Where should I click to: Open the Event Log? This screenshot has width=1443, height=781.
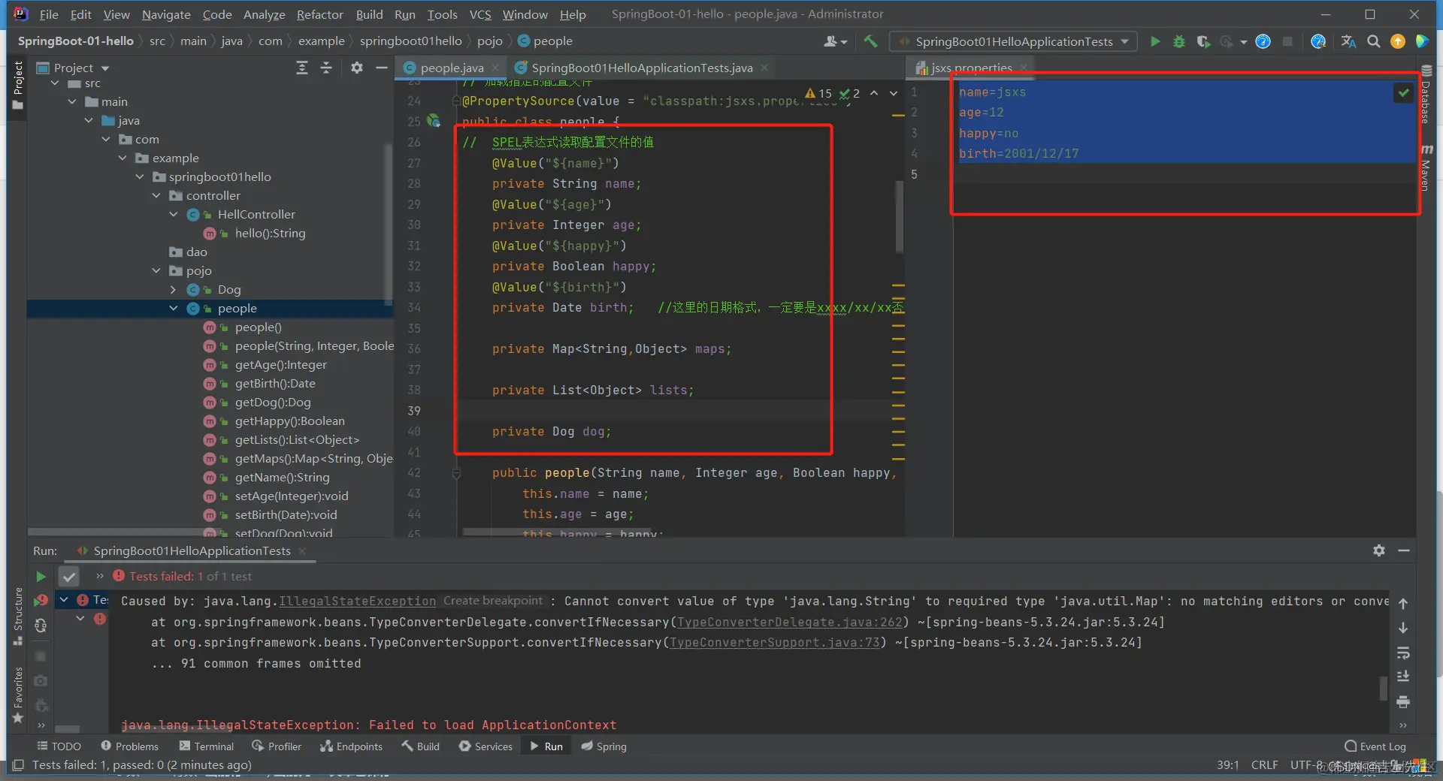(1375, 746)
